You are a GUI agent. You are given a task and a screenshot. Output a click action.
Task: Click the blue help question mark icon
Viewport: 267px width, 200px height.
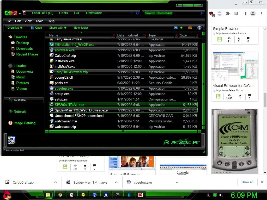point(199,28)
